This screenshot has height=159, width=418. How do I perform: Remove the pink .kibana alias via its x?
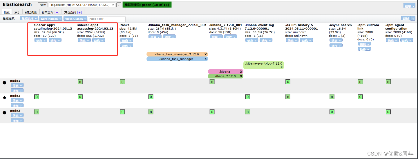click(x=241, y=72)
